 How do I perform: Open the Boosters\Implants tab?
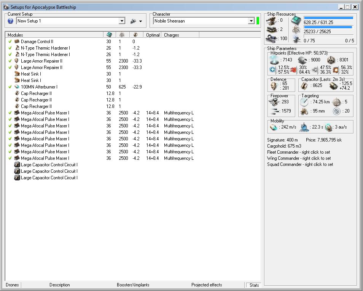pos(133,285)
